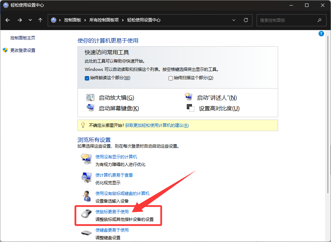Click the back arrow navigation button

(8, 20)
